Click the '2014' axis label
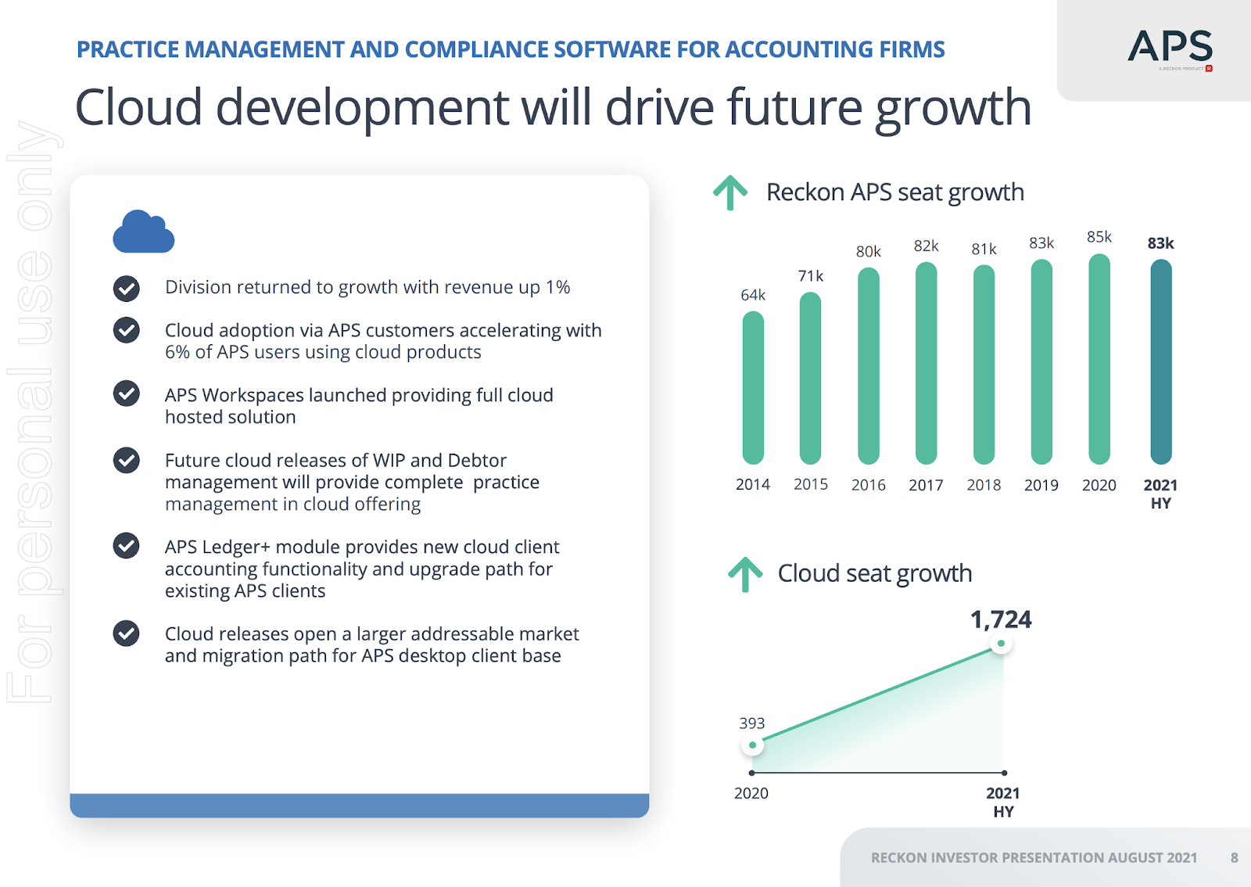1251x887 pixels. pos(753,485)
